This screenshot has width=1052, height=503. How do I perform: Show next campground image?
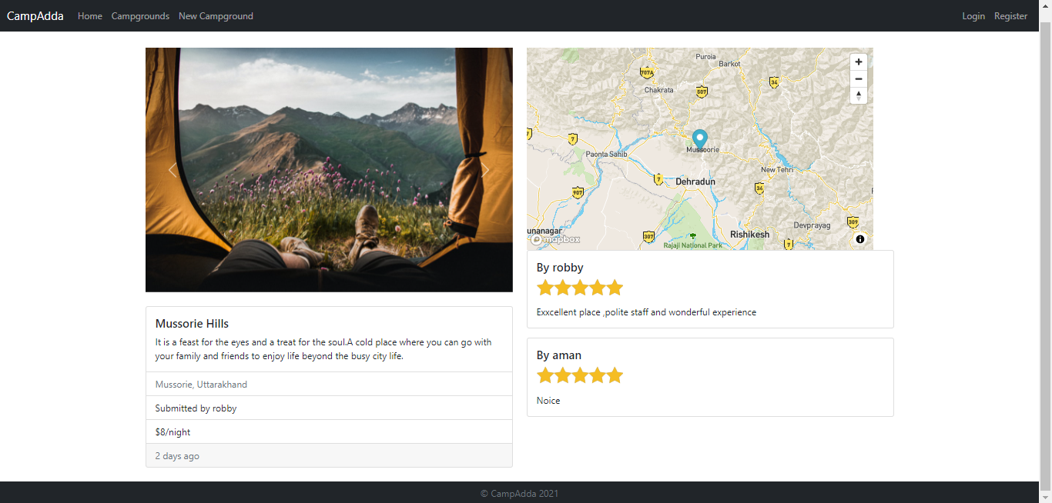click(485, 170)
